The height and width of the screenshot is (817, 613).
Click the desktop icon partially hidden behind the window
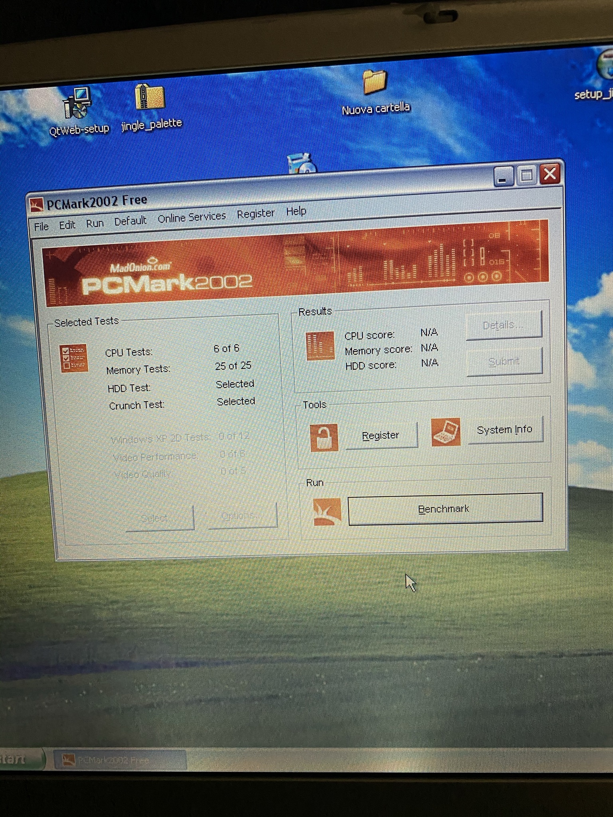(302, 163)
